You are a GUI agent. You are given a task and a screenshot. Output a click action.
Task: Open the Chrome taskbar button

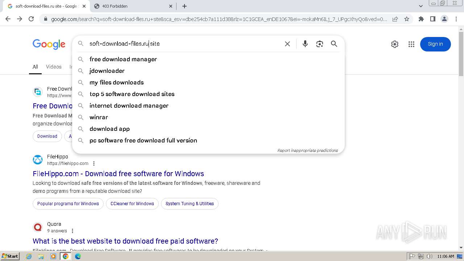click(x=66, y=256)
